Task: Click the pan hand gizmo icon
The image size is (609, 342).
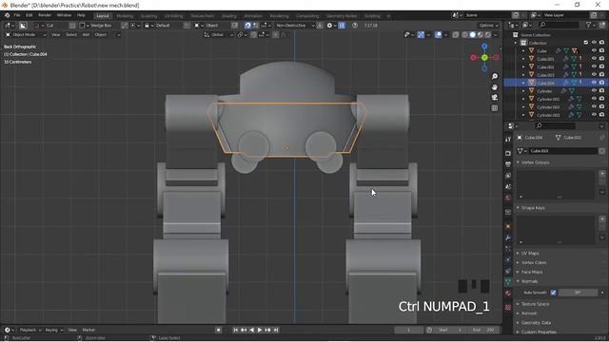Action: pyautogui.click(x=495, y=86)
